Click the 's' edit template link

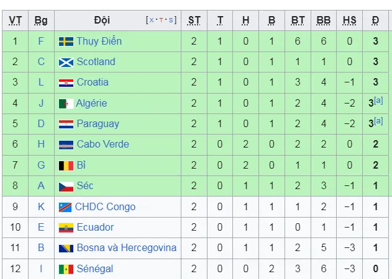[x=171, y=20]
